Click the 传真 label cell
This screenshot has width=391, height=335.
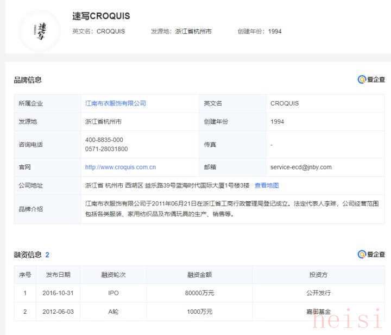pyautogui.click(x=232, y=145)
